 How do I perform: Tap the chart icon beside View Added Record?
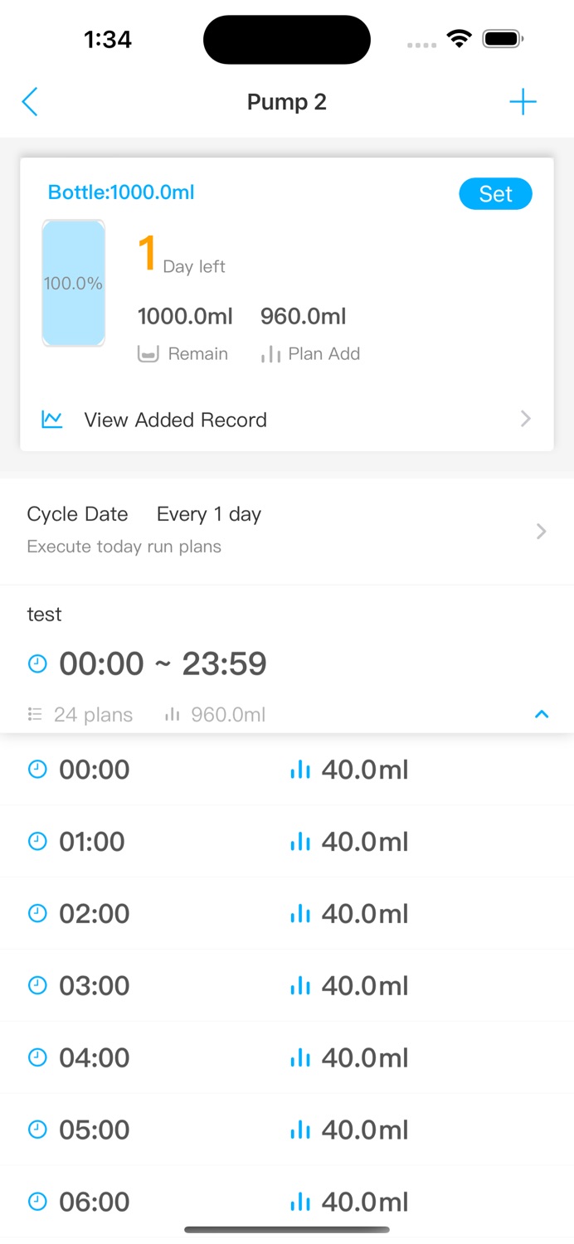(x=52, y=420)
